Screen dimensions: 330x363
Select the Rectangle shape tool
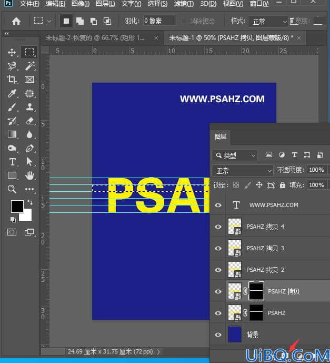pyautogui.click(x=12, y=175)
